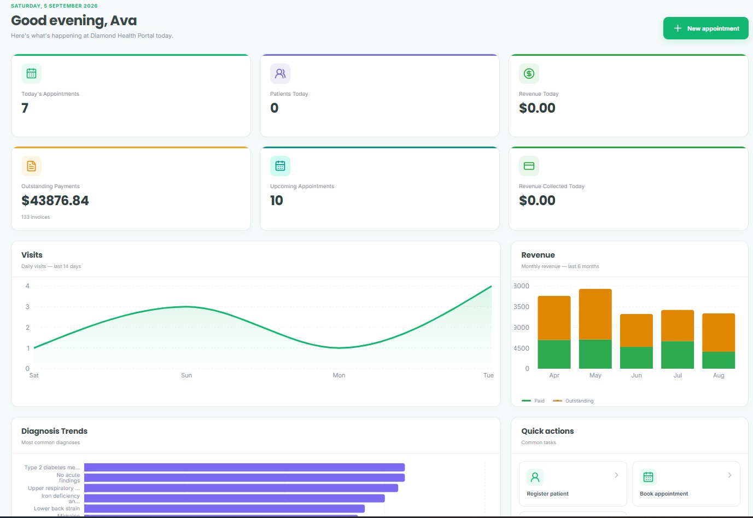The width and height of the screenshot is (753, 518).
Task: Click the people icon in Patients Today card
Action: [x=280, y=73]
